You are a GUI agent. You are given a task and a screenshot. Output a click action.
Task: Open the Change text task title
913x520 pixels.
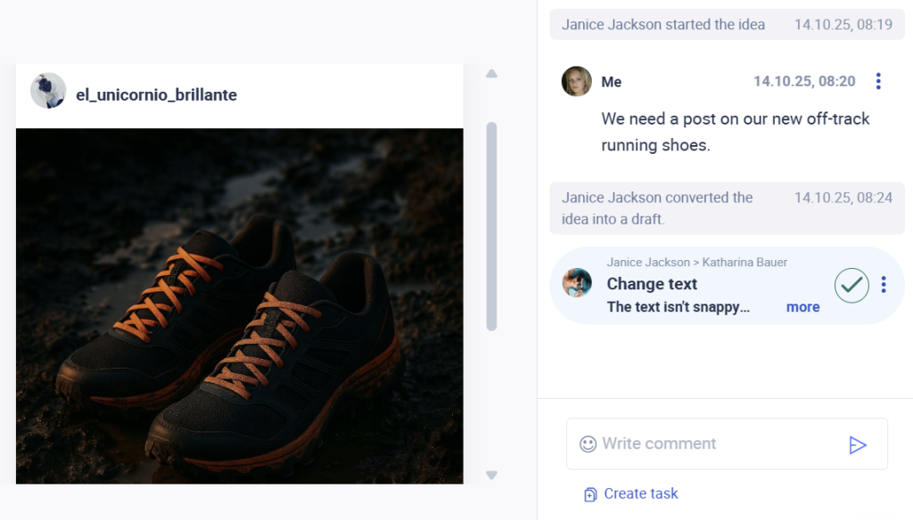tap(652, 284)
